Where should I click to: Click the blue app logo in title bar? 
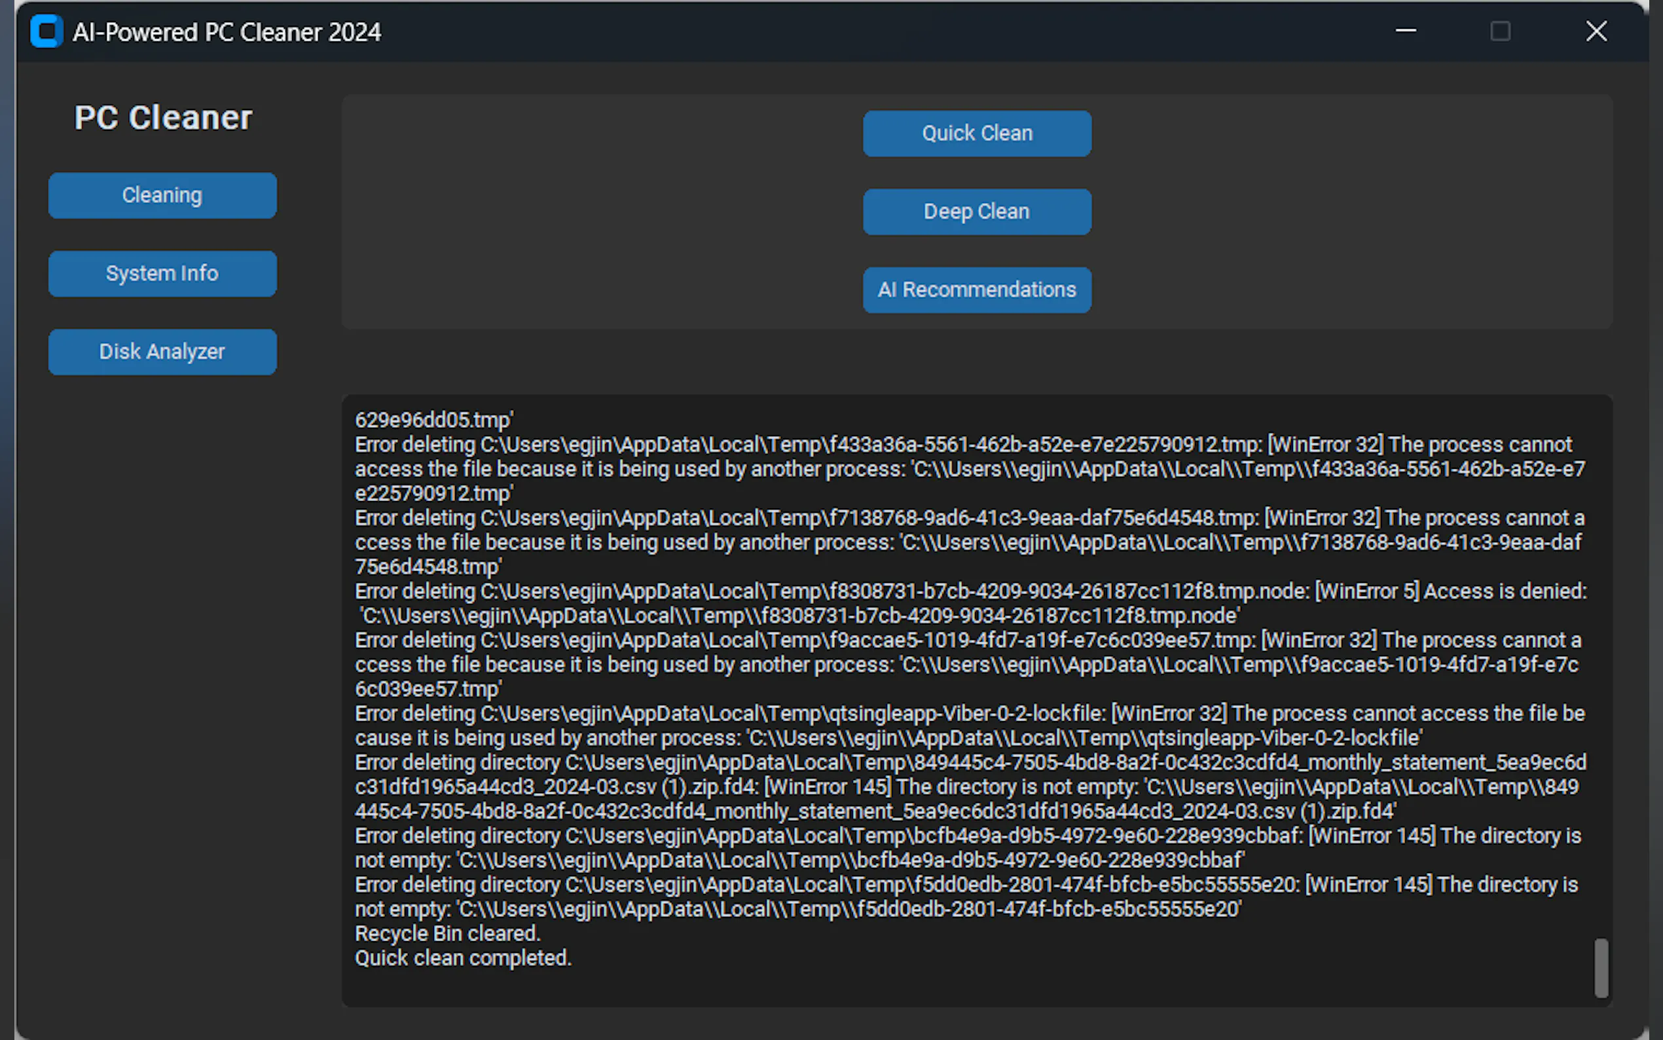[46, 31]
